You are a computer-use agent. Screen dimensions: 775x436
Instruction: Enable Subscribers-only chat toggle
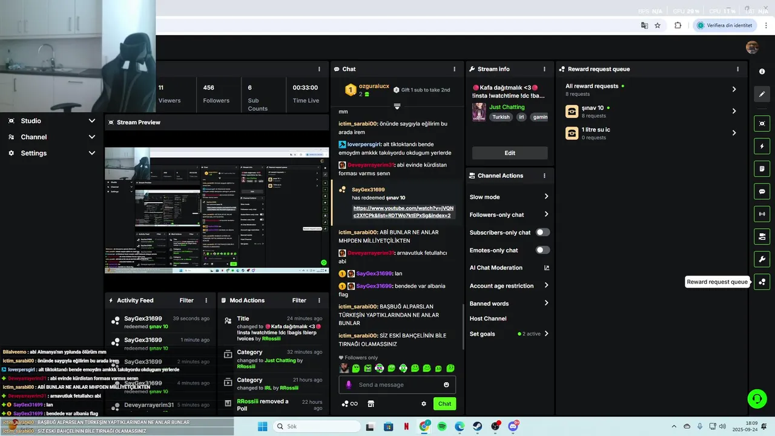coord(542,232)
